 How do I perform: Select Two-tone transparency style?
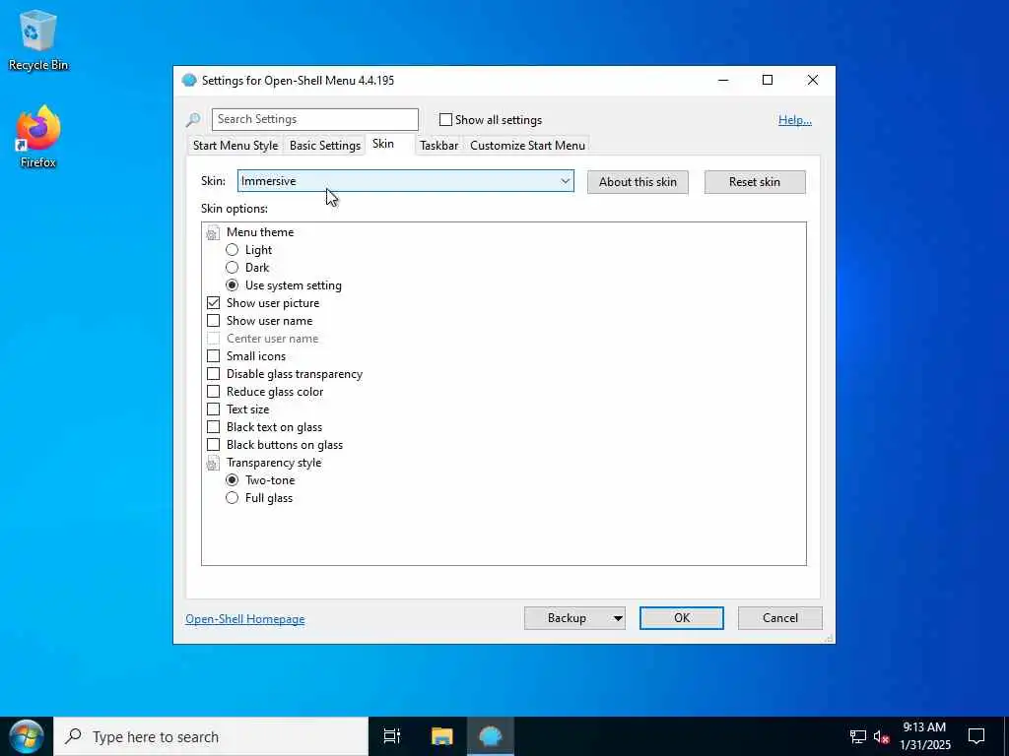[x=232, y=480]
